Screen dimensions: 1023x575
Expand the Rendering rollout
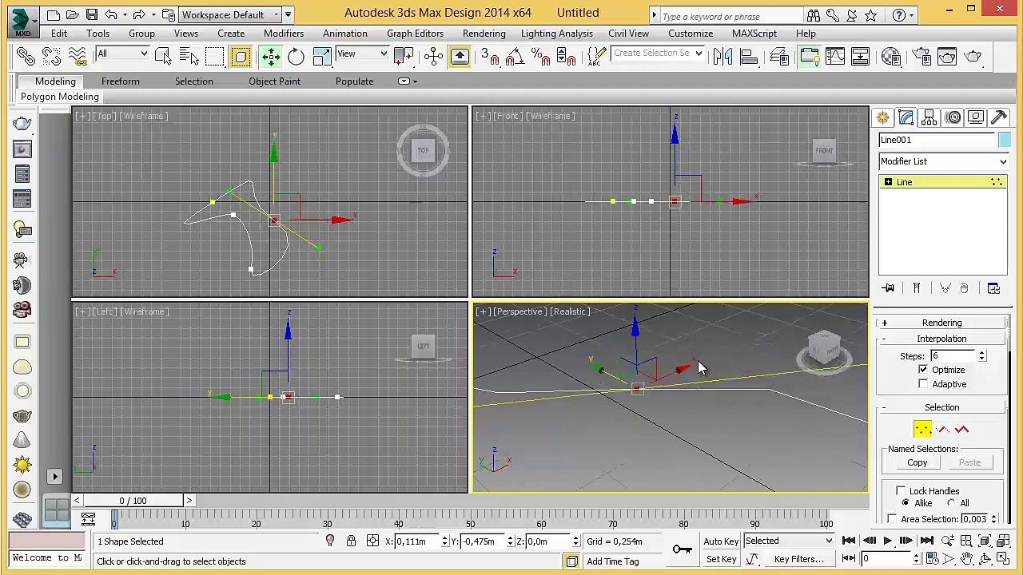click(x=942, y=323)
